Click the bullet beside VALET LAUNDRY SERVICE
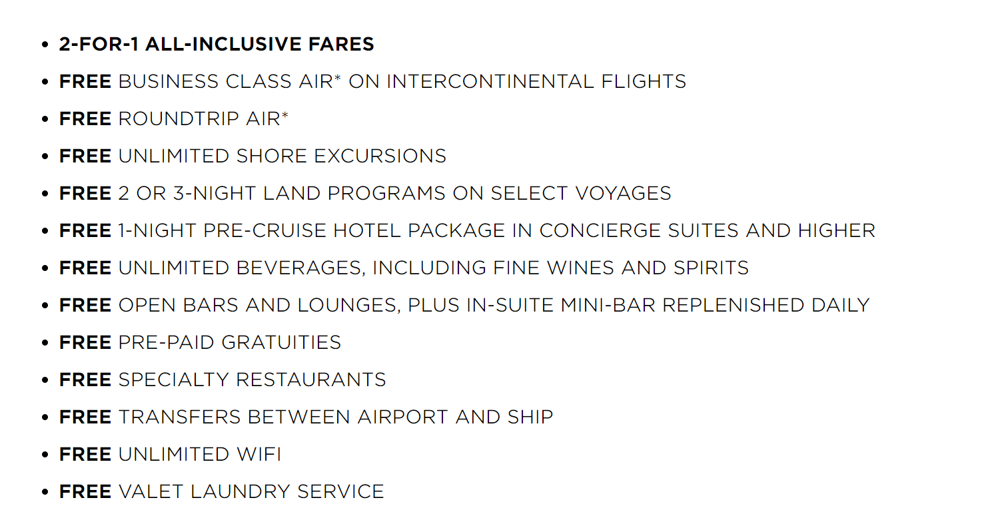This screenshot has height=510, width=990. 45,492
